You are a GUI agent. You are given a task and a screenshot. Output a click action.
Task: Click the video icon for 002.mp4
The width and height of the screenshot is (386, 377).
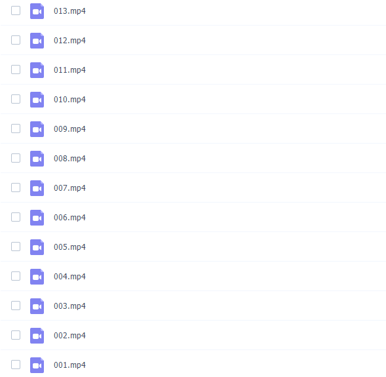click(x=37, y=336)
